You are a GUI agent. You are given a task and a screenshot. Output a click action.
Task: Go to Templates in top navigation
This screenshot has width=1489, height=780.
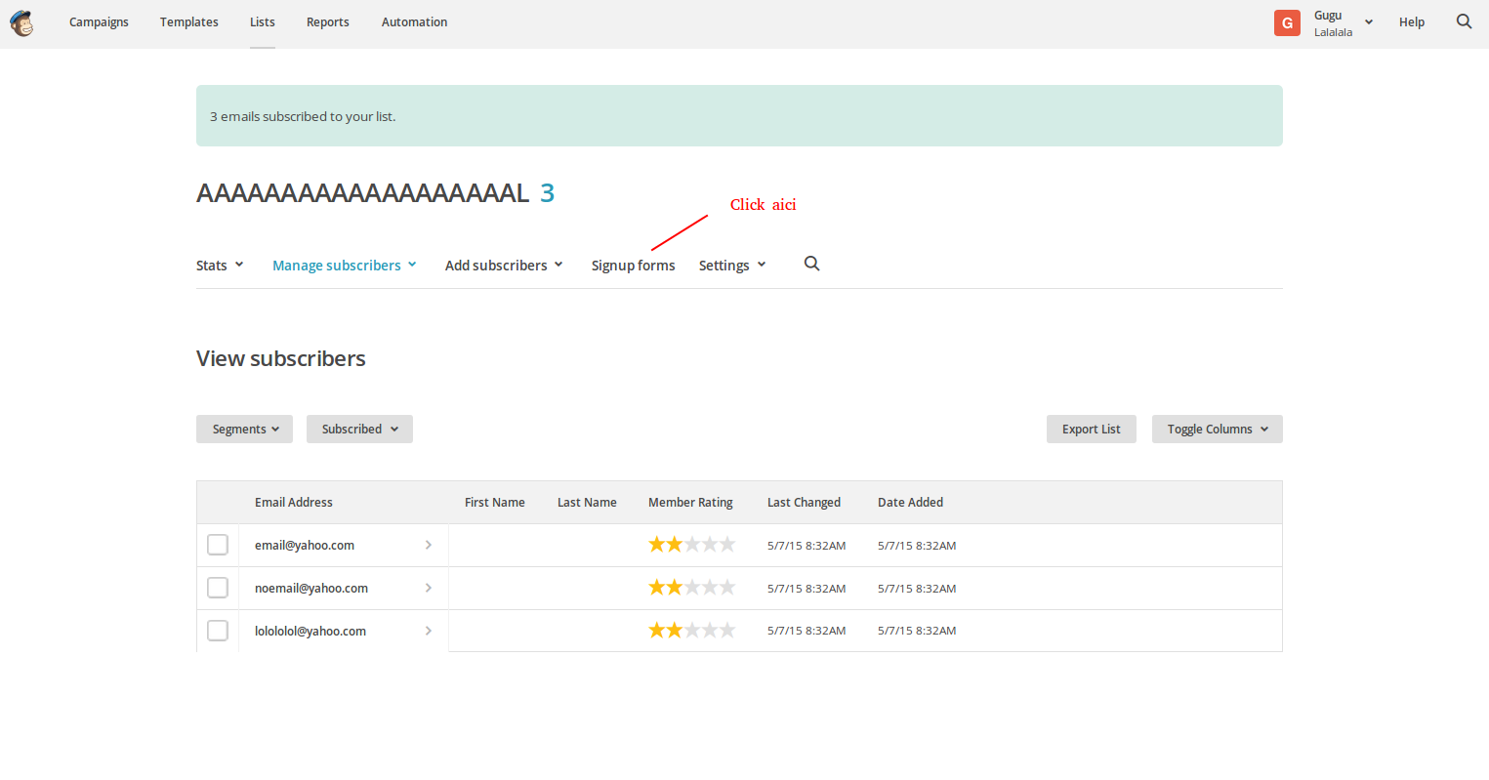point(189,21)
